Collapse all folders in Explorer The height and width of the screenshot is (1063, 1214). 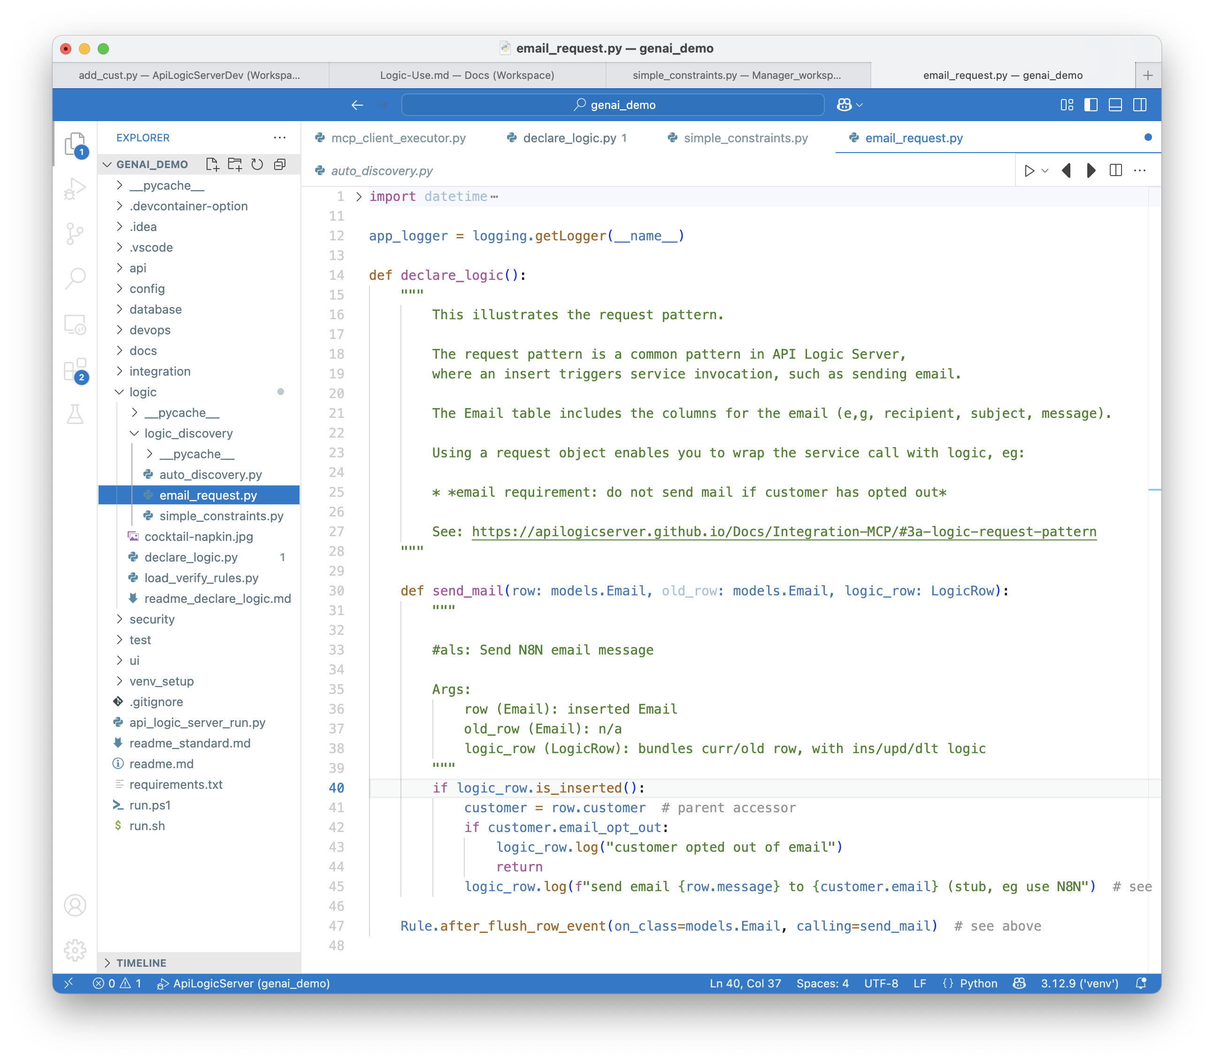[x=280, y=164]
